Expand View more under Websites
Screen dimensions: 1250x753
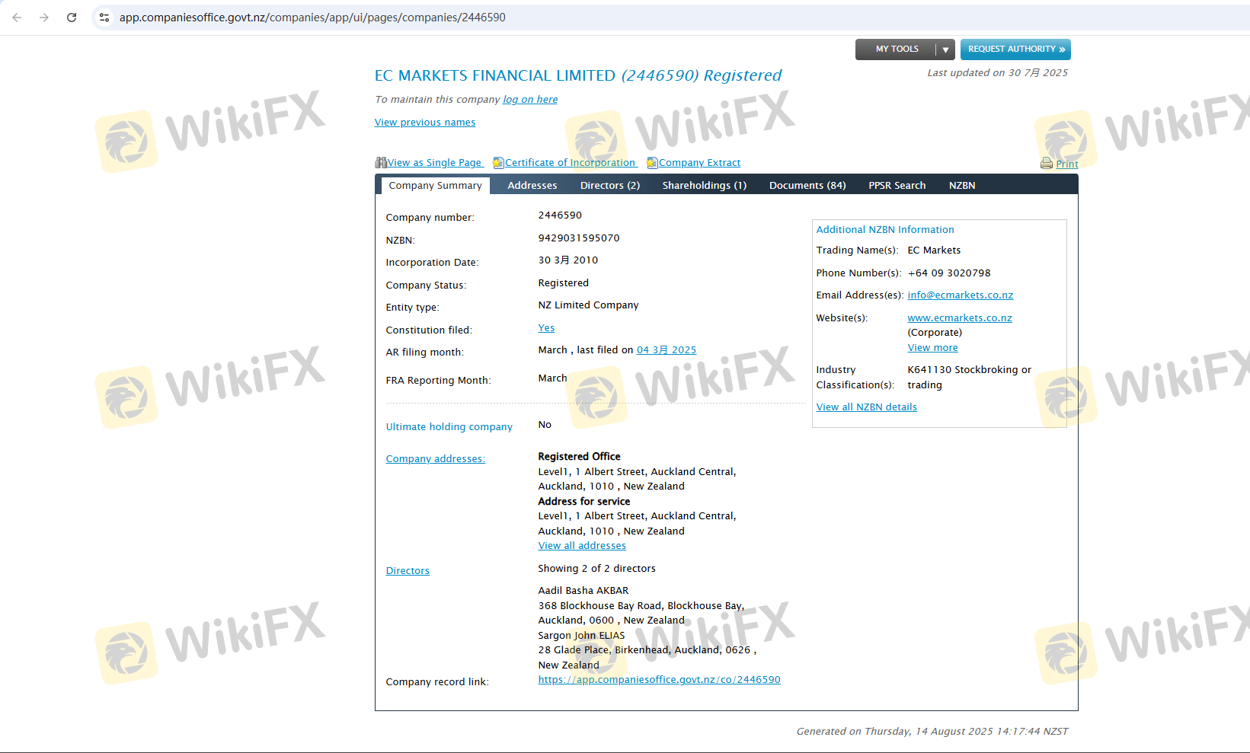point(932,348)
